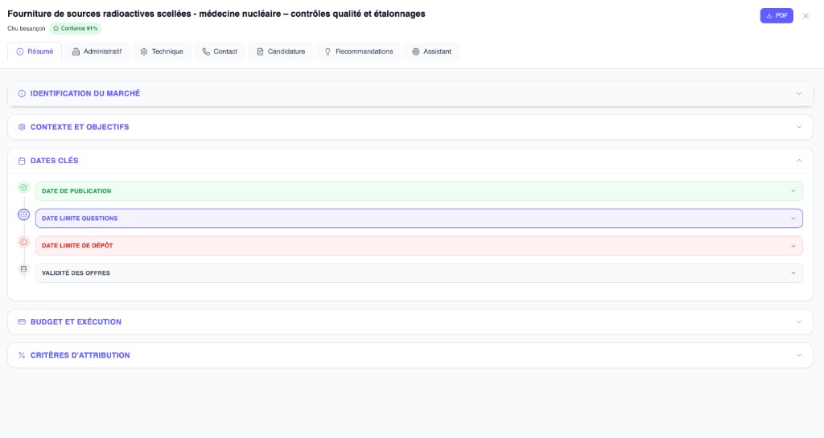The image size is (824, 438).
Task: Click the percent icon next to Critères d'attribution
Action: pos(22,355)
